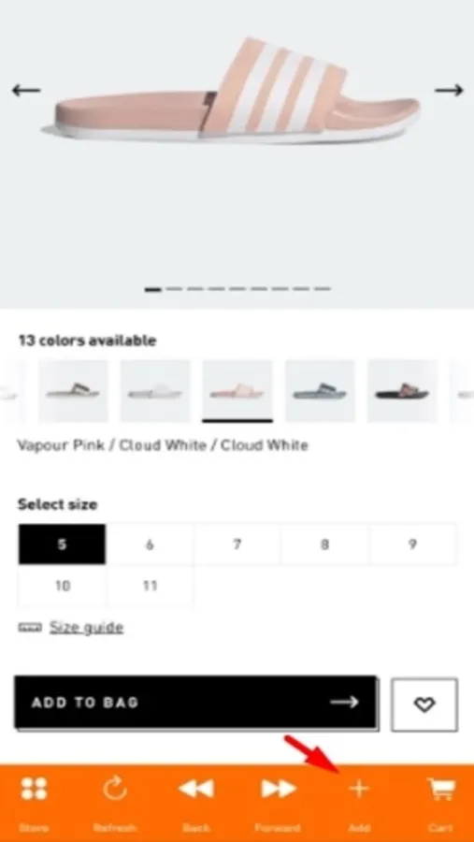
Task: Tap the Forward double-arrow icon
Action: pos(278,789)
